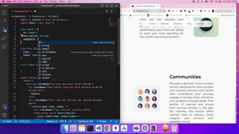Open the Extensions view in VS Code
The width and height of the screenshot is (239, 134).
point(4,47)
